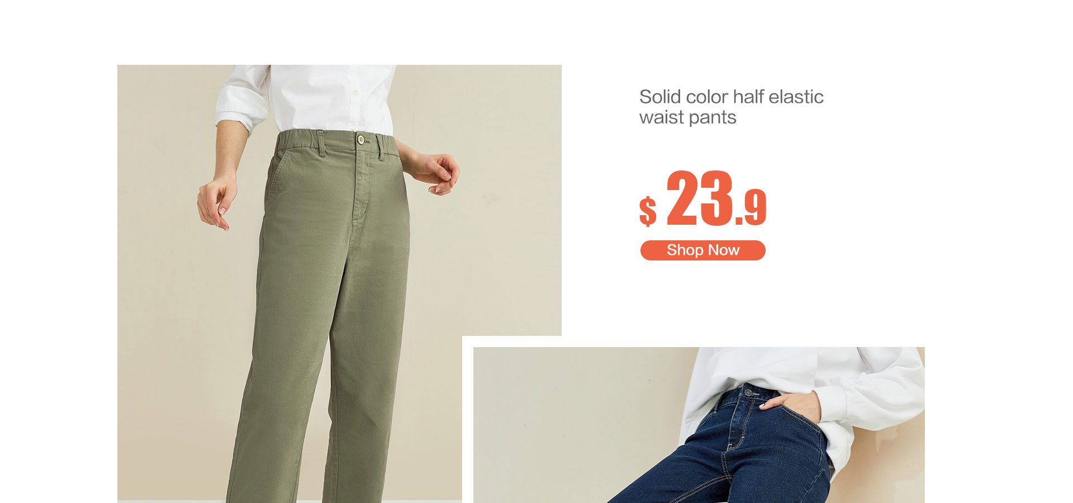The width and height of the screenshot is (1073, 503).
Task: Click the word Now on the button
Action: pyautogui.click(x=724, y=250)
